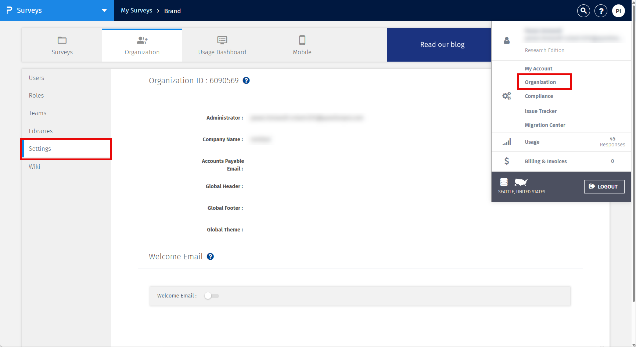
Task: Open My Surveys from the breadcrumb
Action: coord(136,11)
